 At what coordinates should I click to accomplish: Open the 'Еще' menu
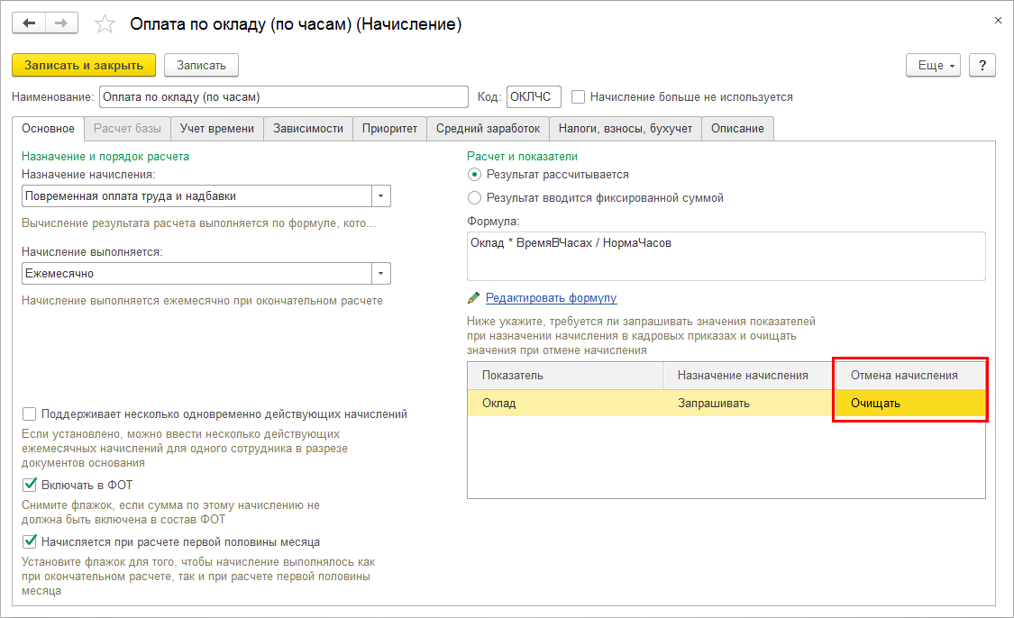pos(932,65)
